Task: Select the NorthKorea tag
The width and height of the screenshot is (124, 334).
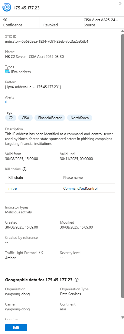Action: tap(80, 118)
